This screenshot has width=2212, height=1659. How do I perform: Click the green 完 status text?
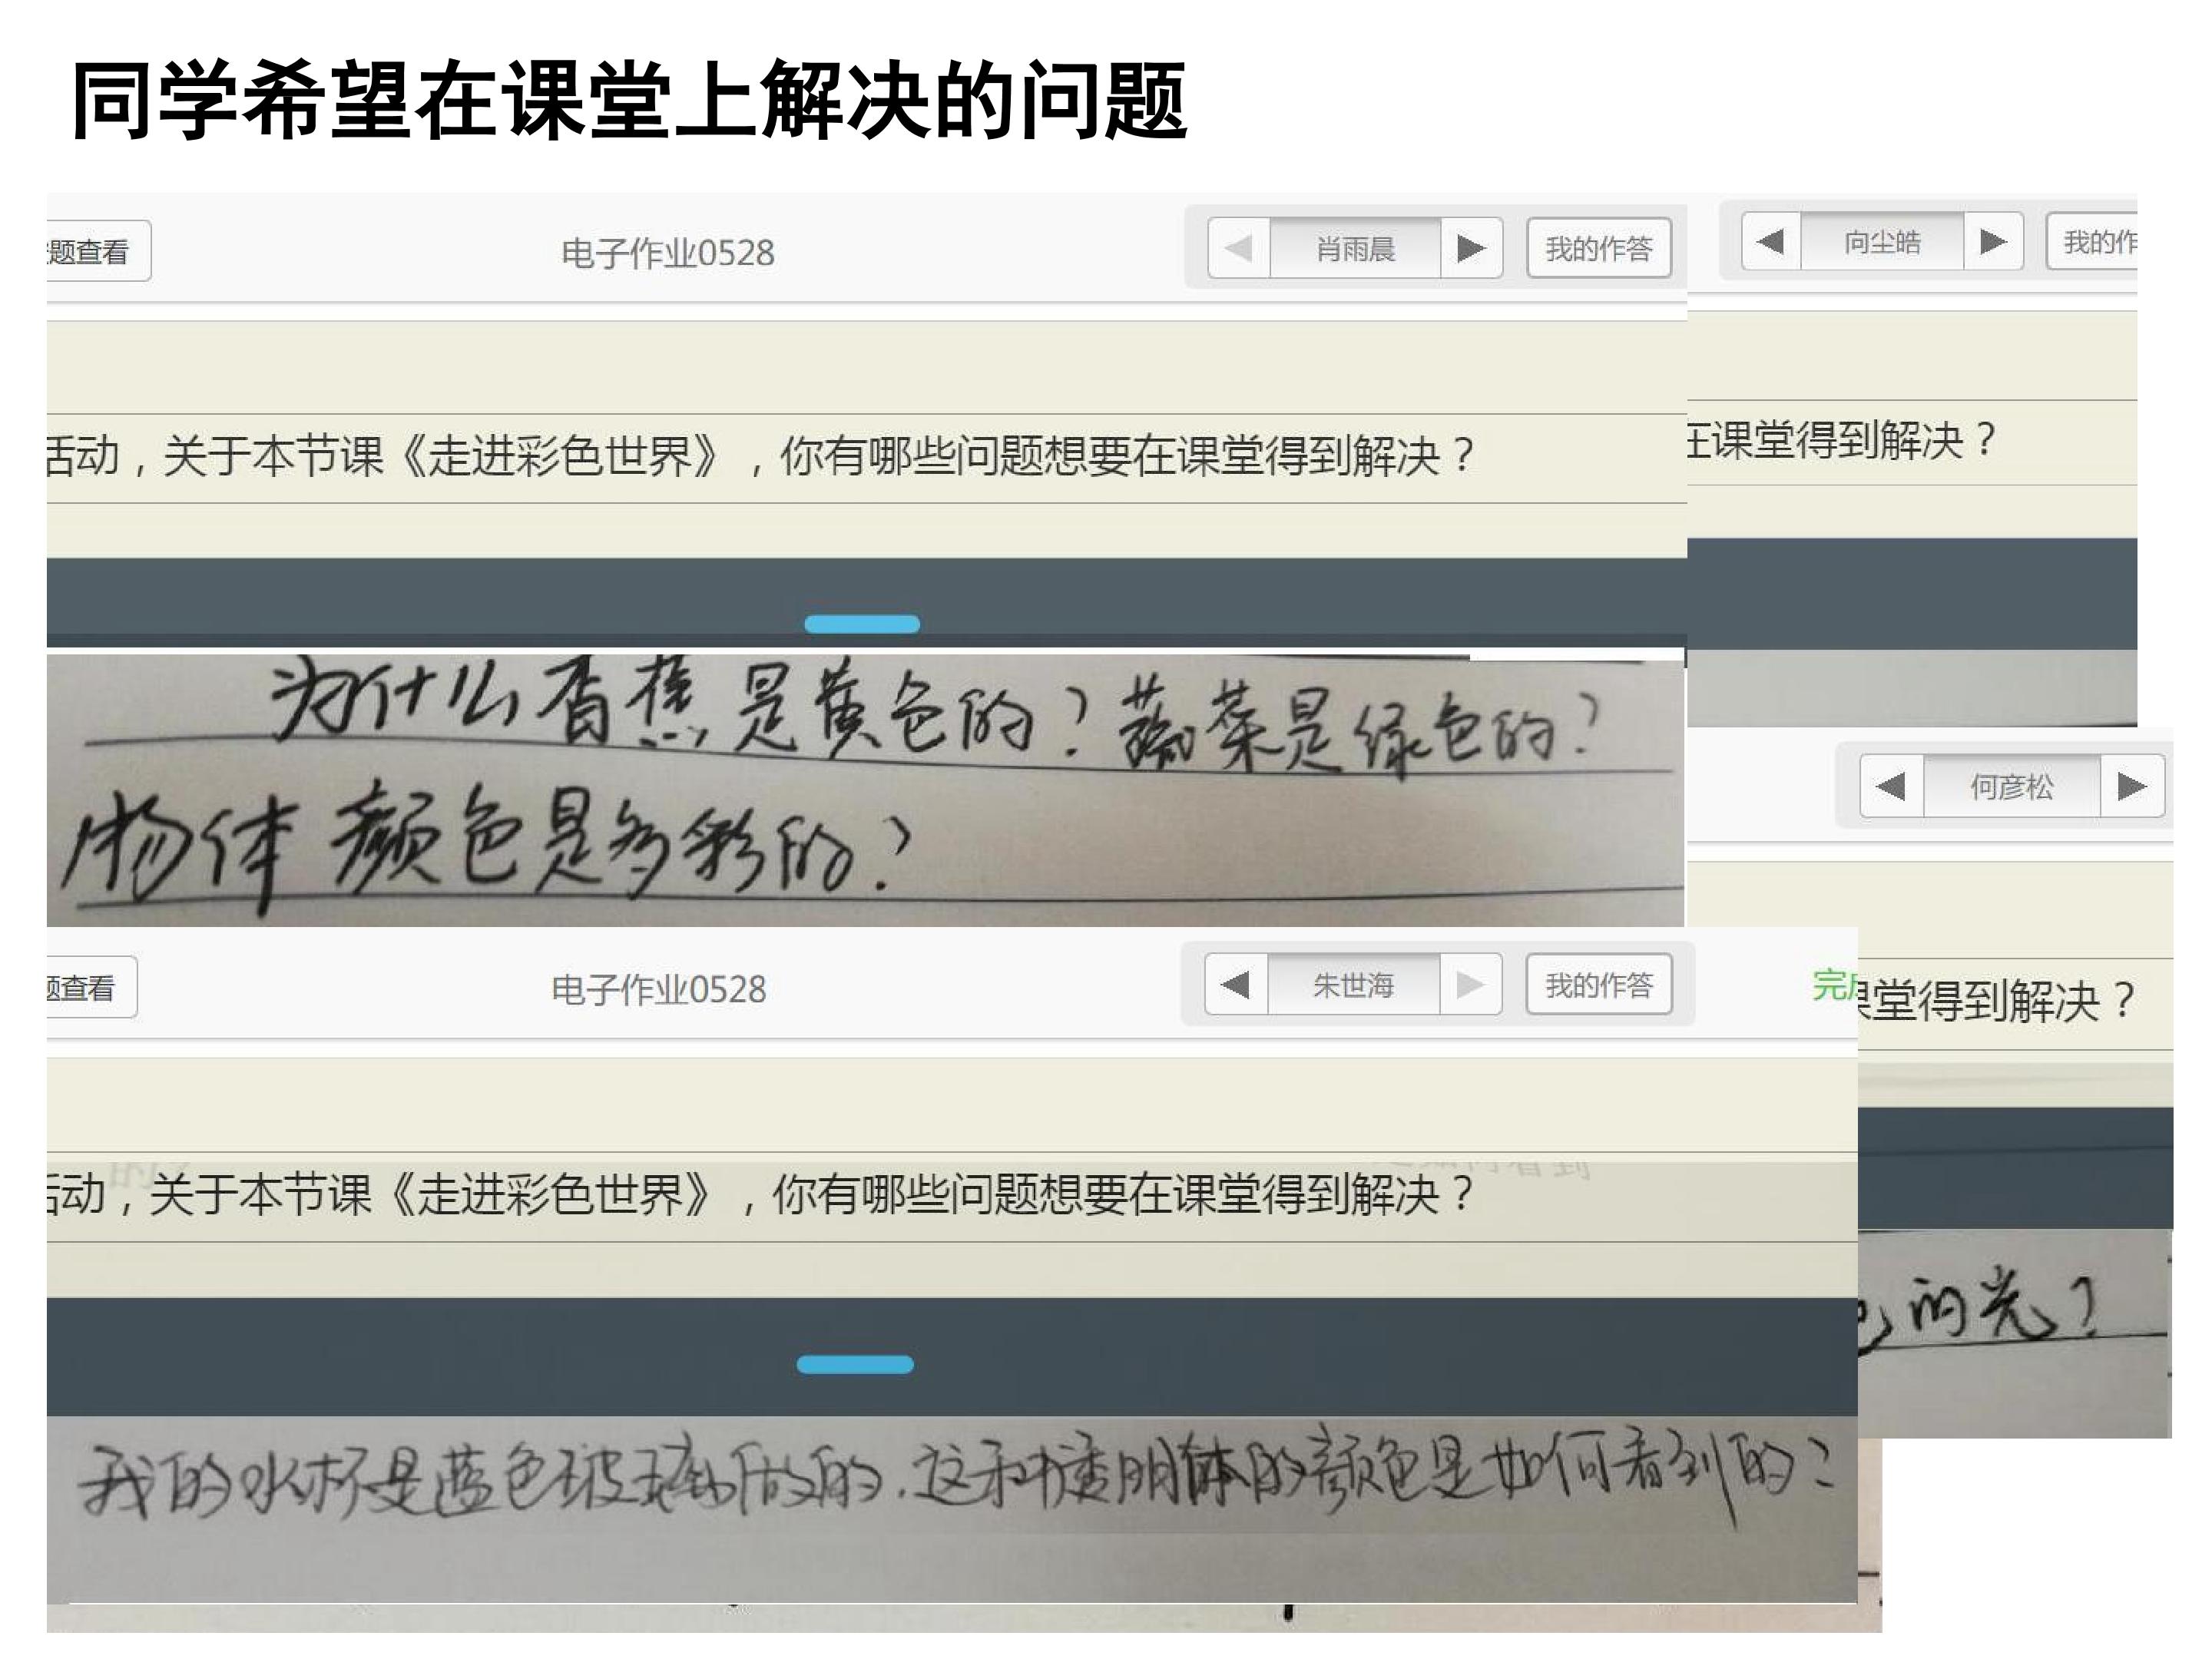tap(1834, 984)
